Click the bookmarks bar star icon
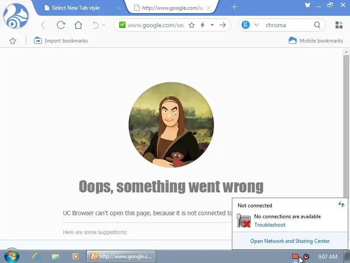Screen dimensions: 350x263 [13, 41]
